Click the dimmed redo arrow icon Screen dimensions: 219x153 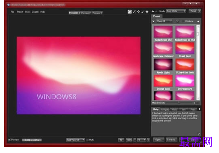pos(156,11)
